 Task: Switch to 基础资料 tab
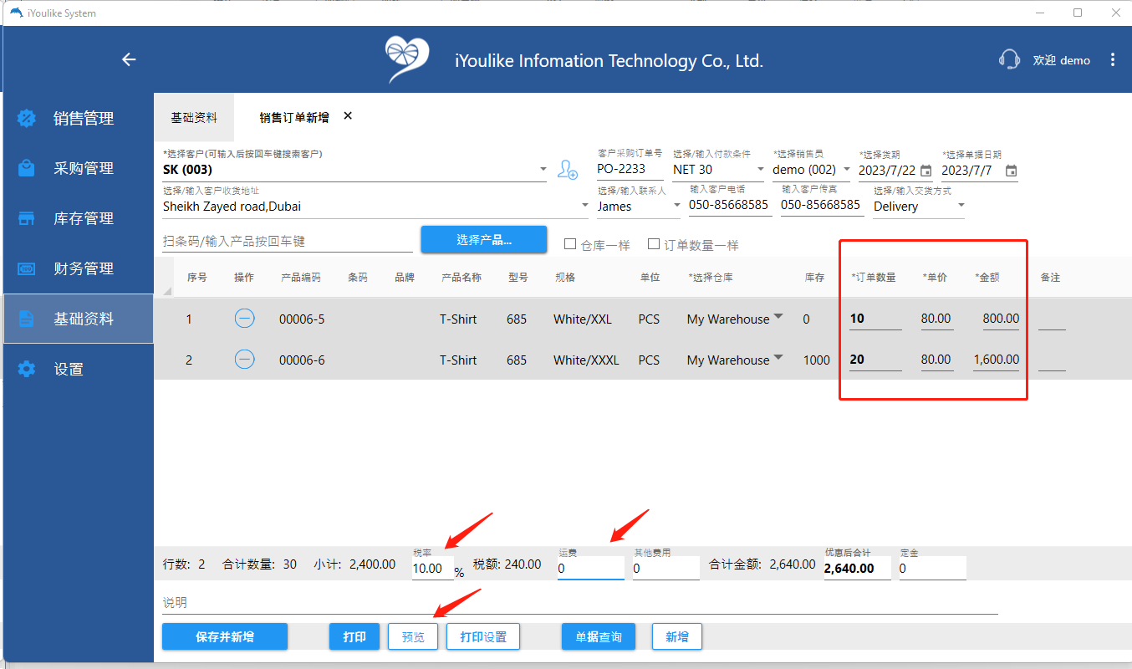tap(194, 118)
